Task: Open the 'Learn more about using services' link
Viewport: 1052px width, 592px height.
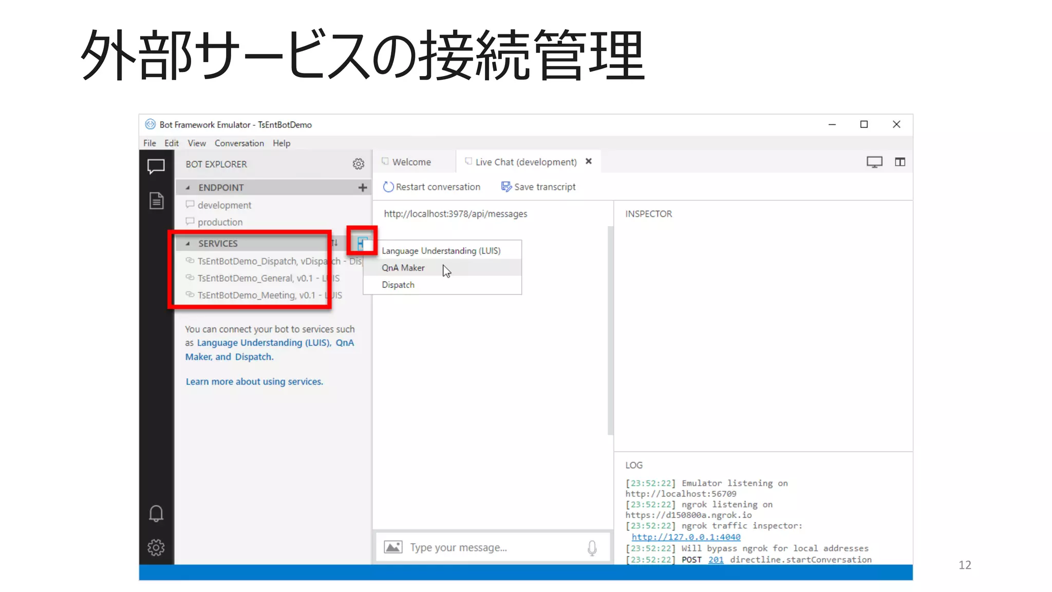Action: pos(254,381)
